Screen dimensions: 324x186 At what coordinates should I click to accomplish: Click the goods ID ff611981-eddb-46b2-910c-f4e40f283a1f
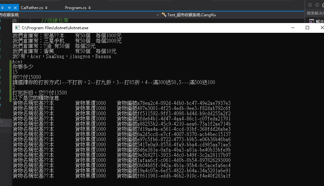click(x=184, y=176)
